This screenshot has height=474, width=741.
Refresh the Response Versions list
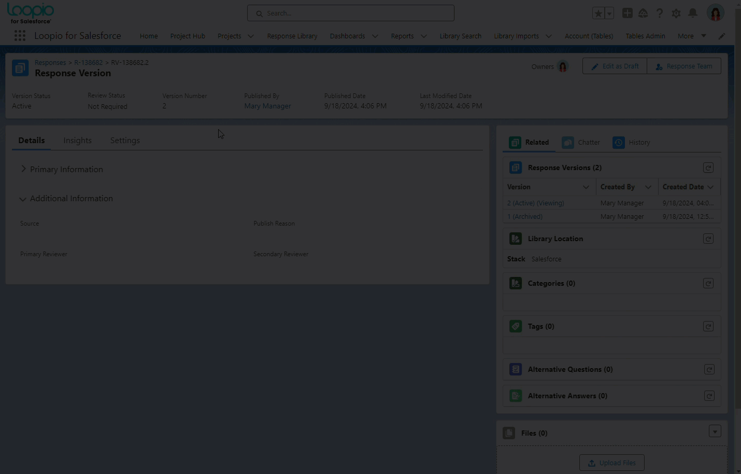coord(708,168)
